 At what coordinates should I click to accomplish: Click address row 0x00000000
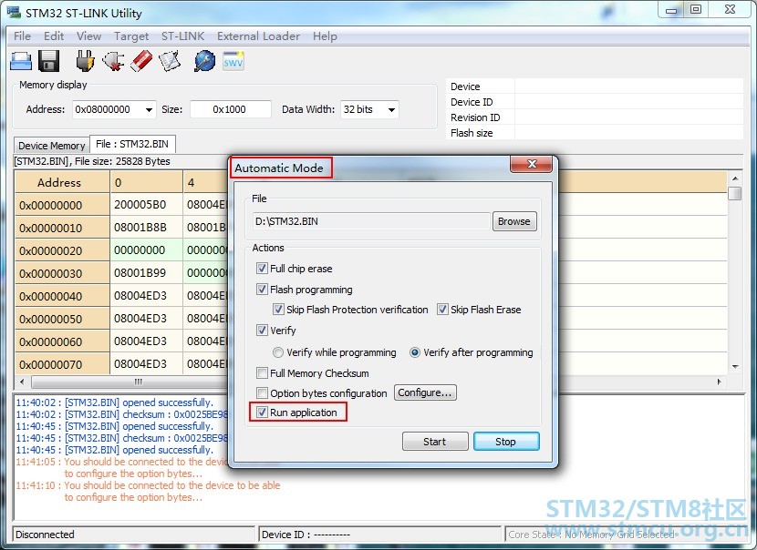click(62, 206)
